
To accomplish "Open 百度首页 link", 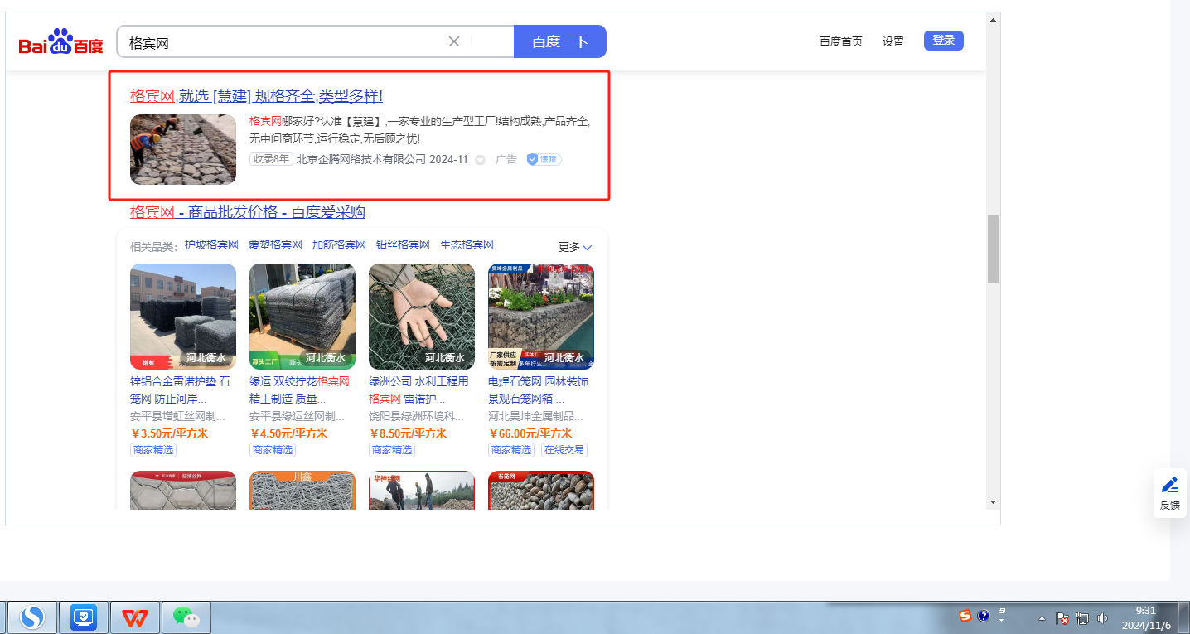I will [x=841, y=41].
